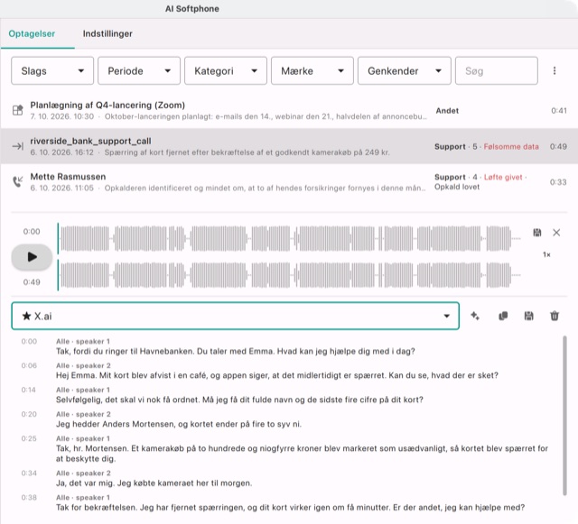Open the Periode dropdown
The width and height of the screenshot is (578, 524).
pos(139,70)
